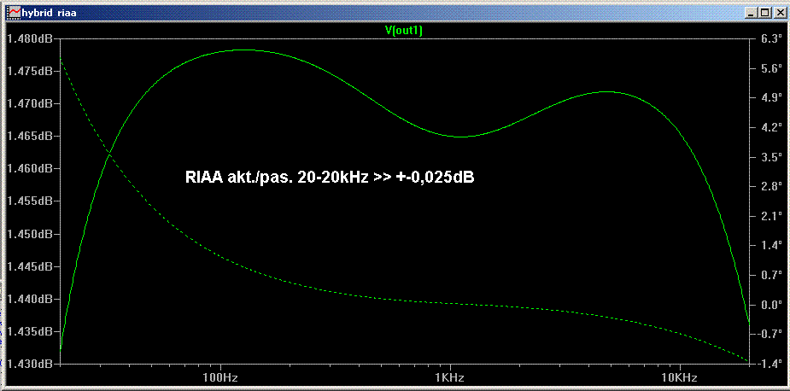Click the 6.3° label on phase axis
Image resolution: width=790 pixels, height=391 pixels.
771,38
